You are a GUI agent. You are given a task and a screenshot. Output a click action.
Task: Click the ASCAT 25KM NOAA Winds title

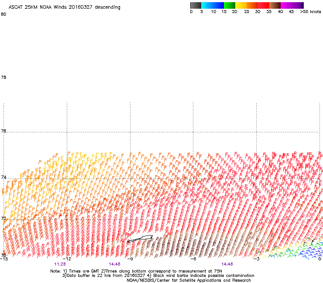point(64,7)
